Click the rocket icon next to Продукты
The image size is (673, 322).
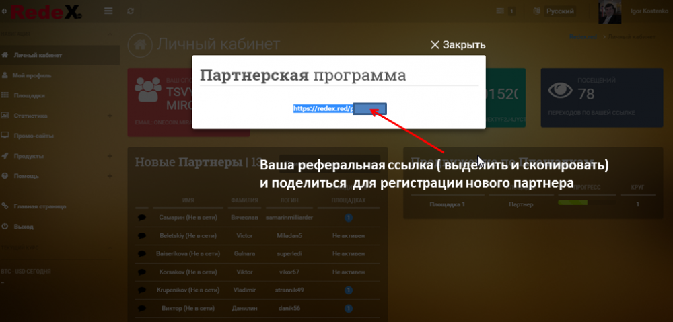[x=5, y=156]
